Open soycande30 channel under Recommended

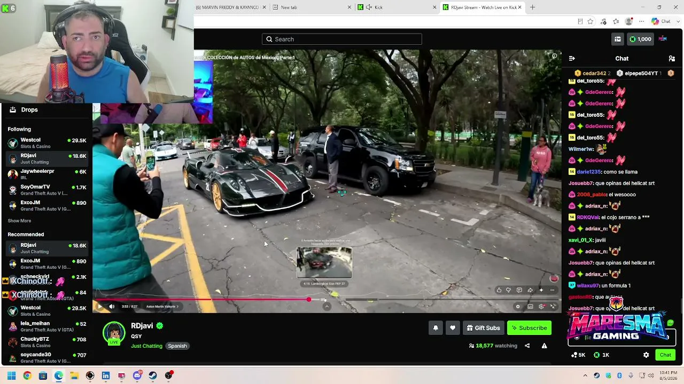pyautogui.click(x=46, y=358)
